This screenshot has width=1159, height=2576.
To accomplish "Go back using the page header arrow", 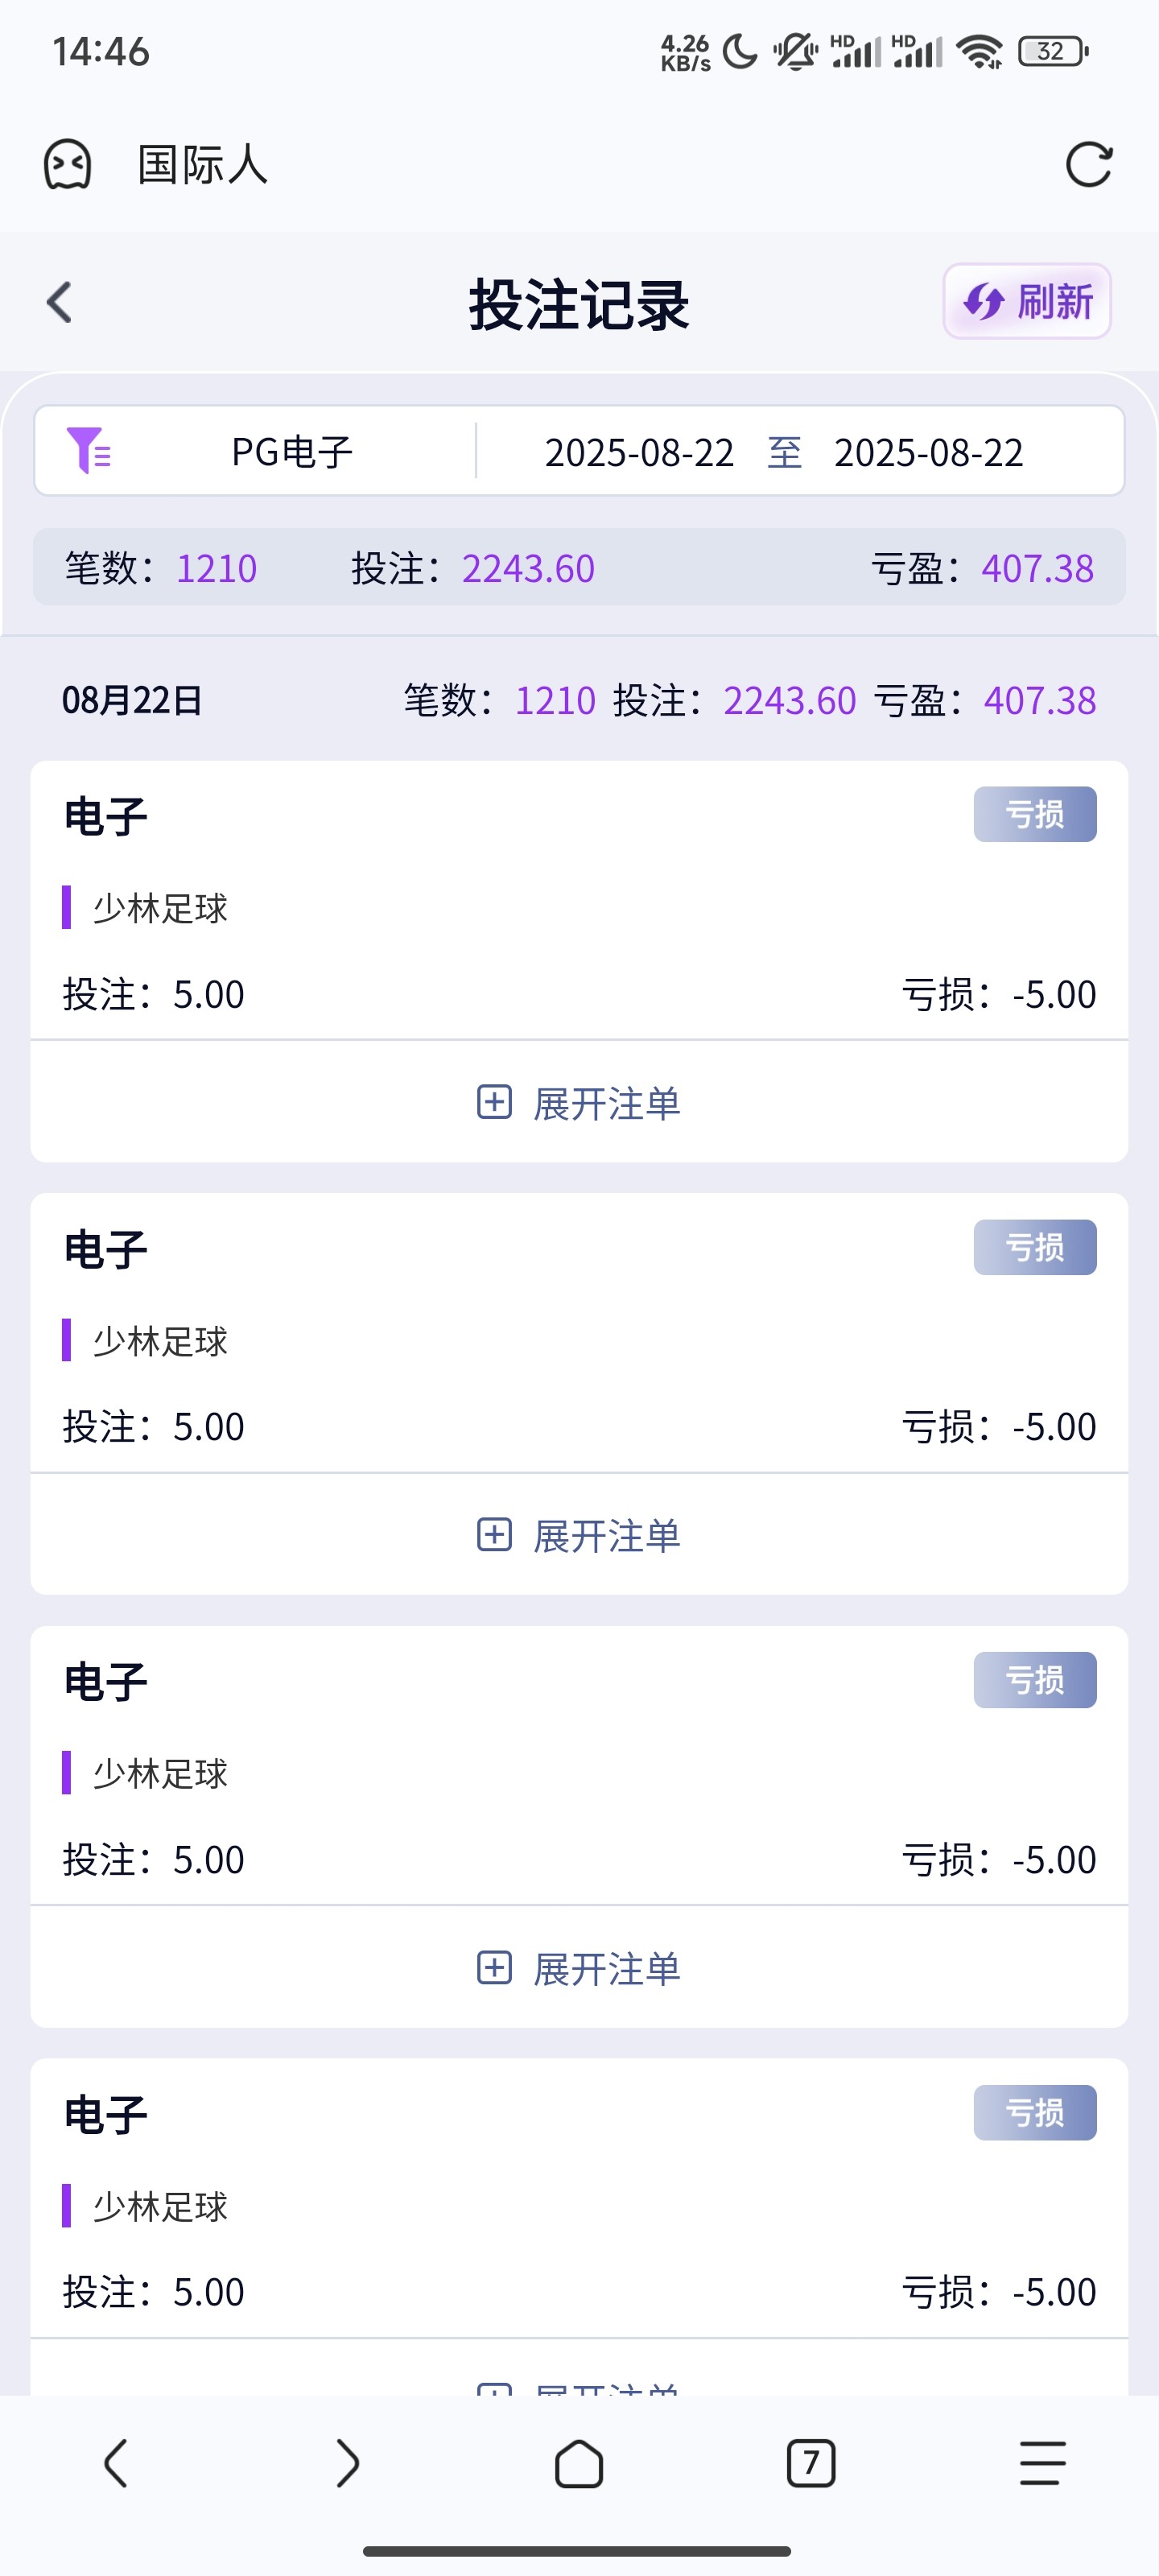I will coord(60,302).
